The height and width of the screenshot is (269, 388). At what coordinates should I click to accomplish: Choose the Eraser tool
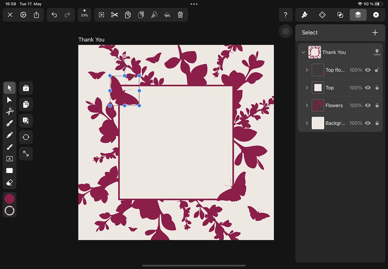[x=9, y=182]
